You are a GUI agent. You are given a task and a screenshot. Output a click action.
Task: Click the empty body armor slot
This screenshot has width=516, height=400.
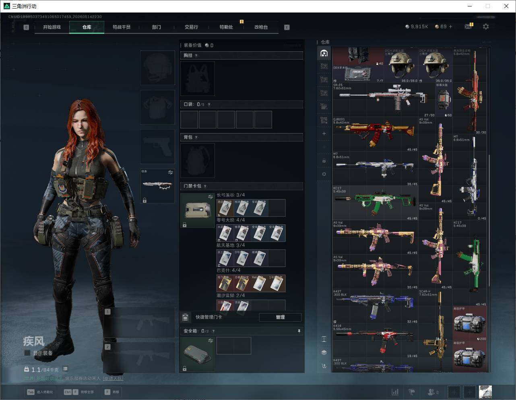pyautogui.click(x=157, y=107)
